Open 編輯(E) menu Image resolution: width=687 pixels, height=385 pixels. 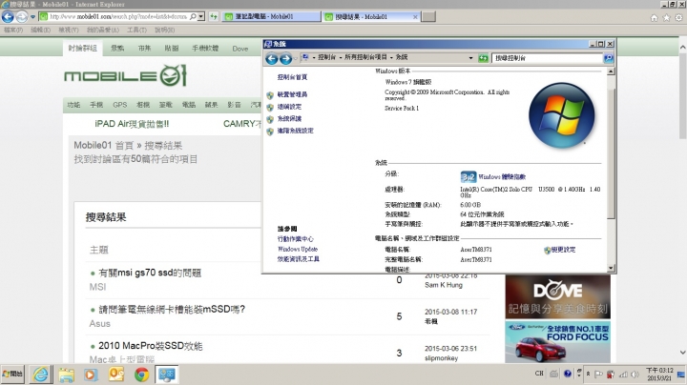(x=40, y=30)
